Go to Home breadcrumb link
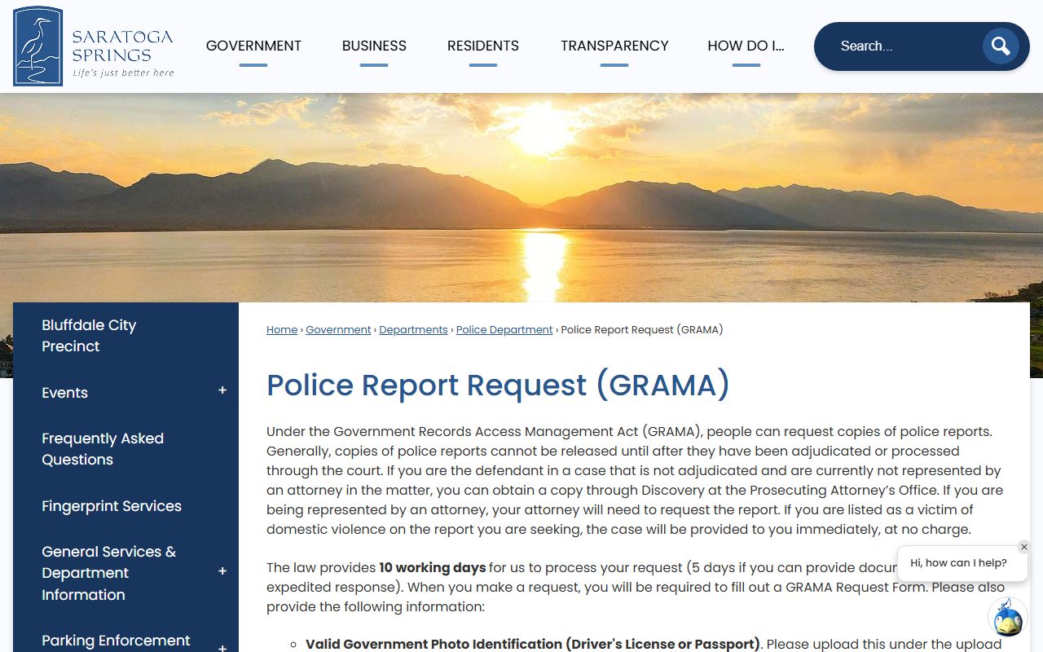The height and width of the screenshot is (652, 1043). pyautogui.click(x=282, y=330)
